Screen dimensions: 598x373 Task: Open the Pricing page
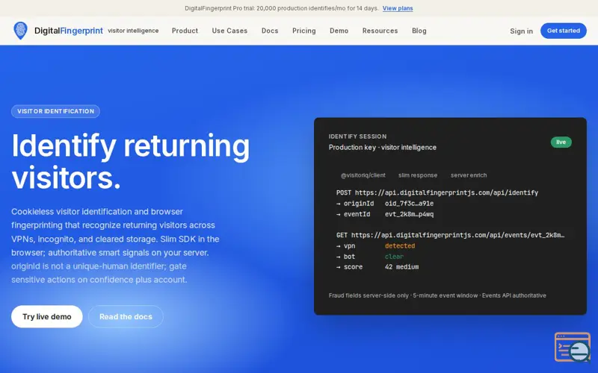[x=304, y=31]
